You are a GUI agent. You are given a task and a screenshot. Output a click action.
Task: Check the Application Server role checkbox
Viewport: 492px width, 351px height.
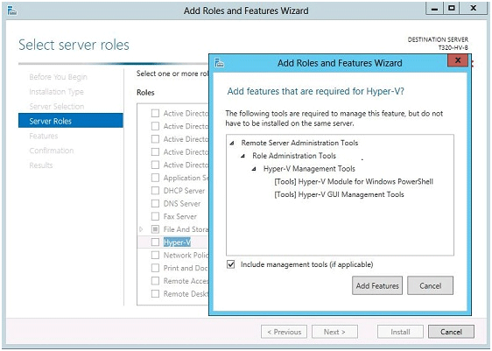(155, 178)
